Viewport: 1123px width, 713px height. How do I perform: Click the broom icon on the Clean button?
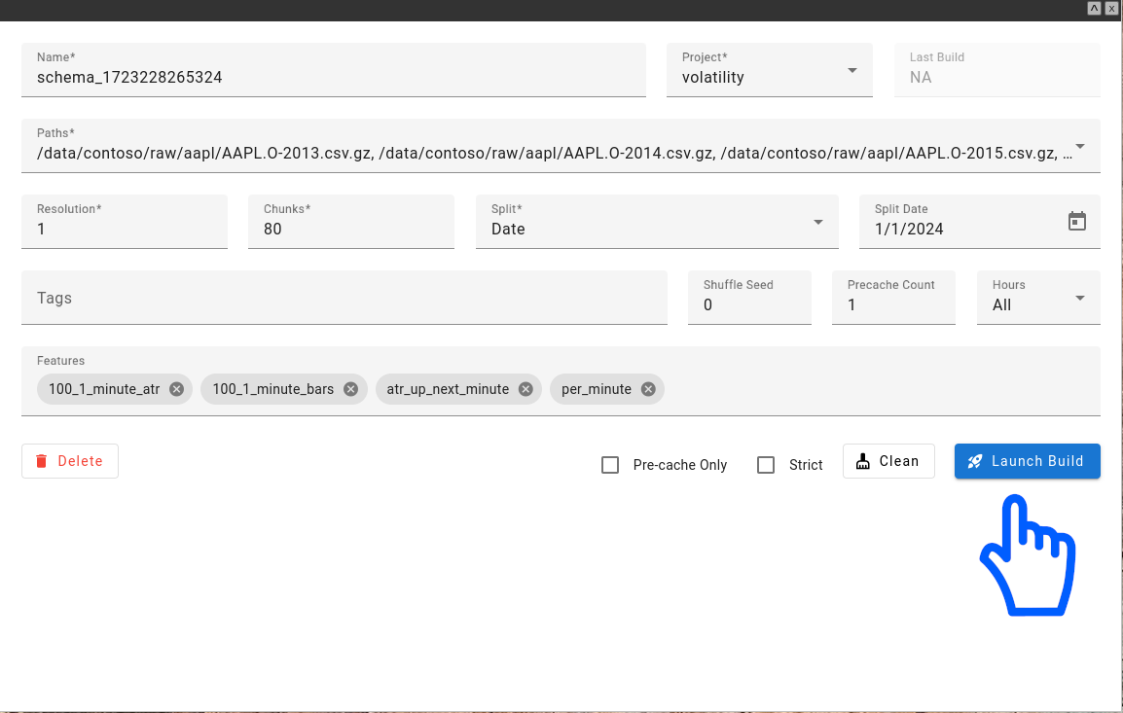pyautogui.click(x=863, y=460)
